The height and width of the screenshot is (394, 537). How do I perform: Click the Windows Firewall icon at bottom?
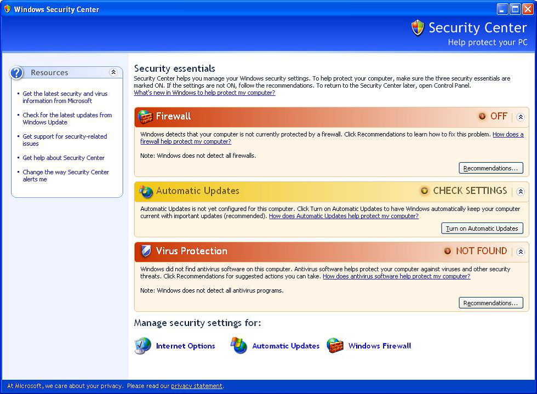335,345
